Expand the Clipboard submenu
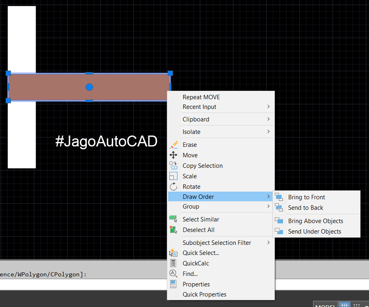The height and width of the screenshot is (307, 369). tap(196, 119)
